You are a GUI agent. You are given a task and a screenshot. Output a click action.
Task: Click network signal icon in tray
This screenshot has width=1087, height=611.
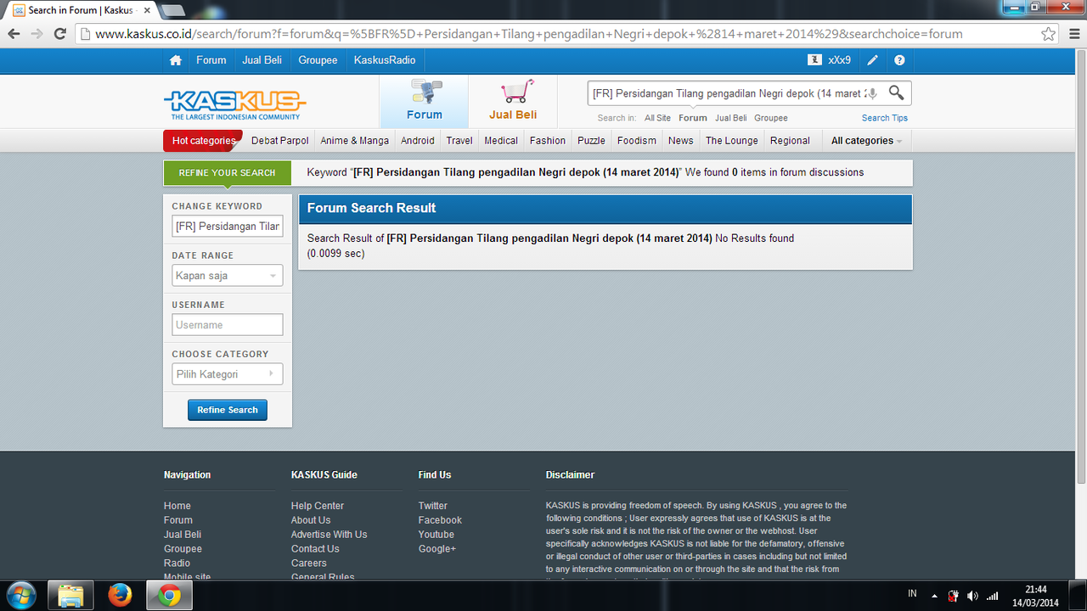992,596
